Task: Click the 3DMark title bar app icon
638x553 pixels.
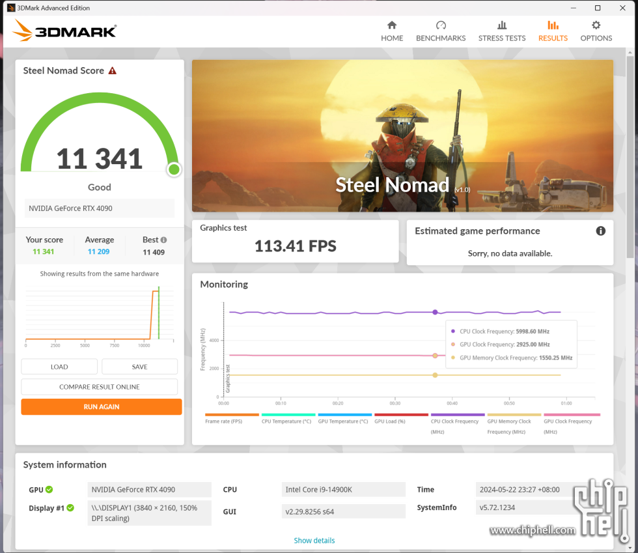Action: pos(11,8)
